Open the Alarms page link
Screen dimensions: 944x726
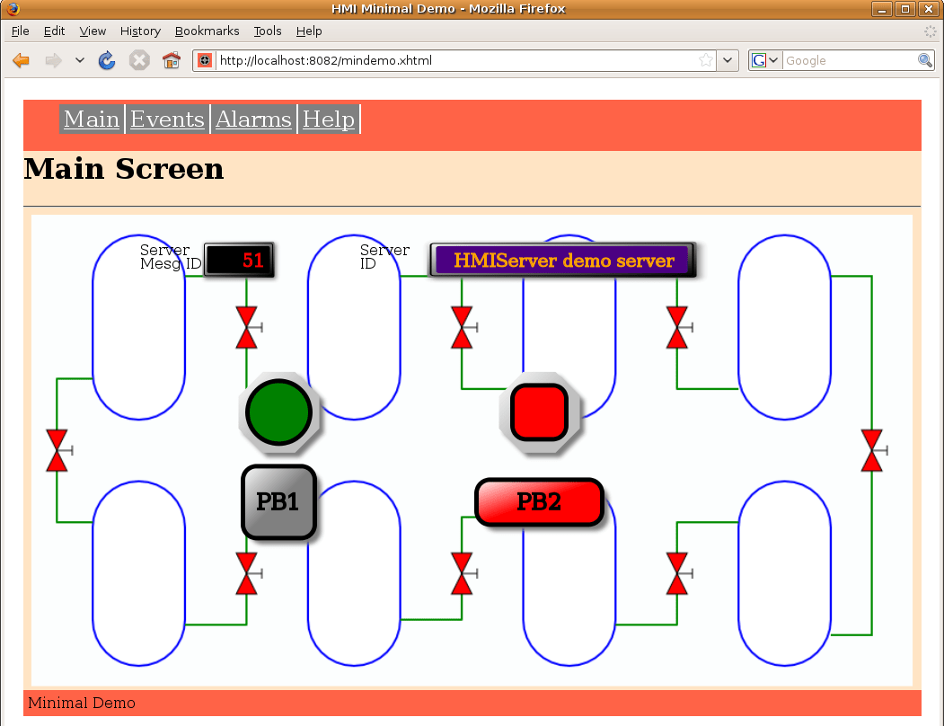coord(252,119)
